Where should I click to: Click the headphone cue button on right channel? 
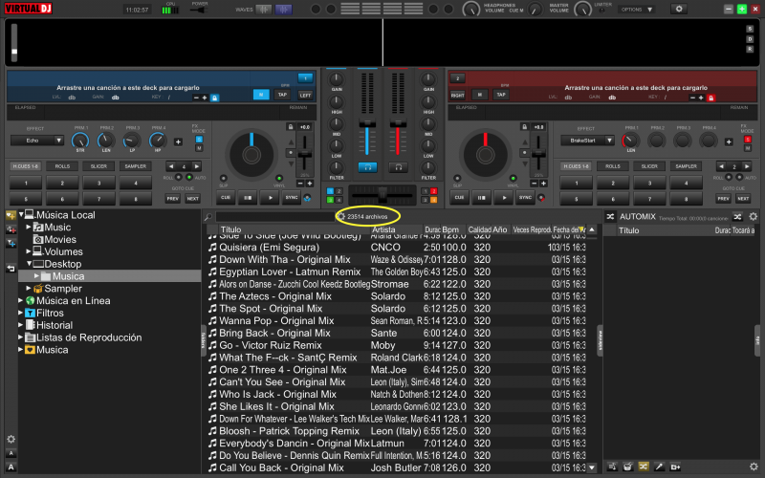click(398, 167)
